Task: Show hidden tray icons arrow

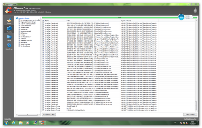Action: point(178,123)
